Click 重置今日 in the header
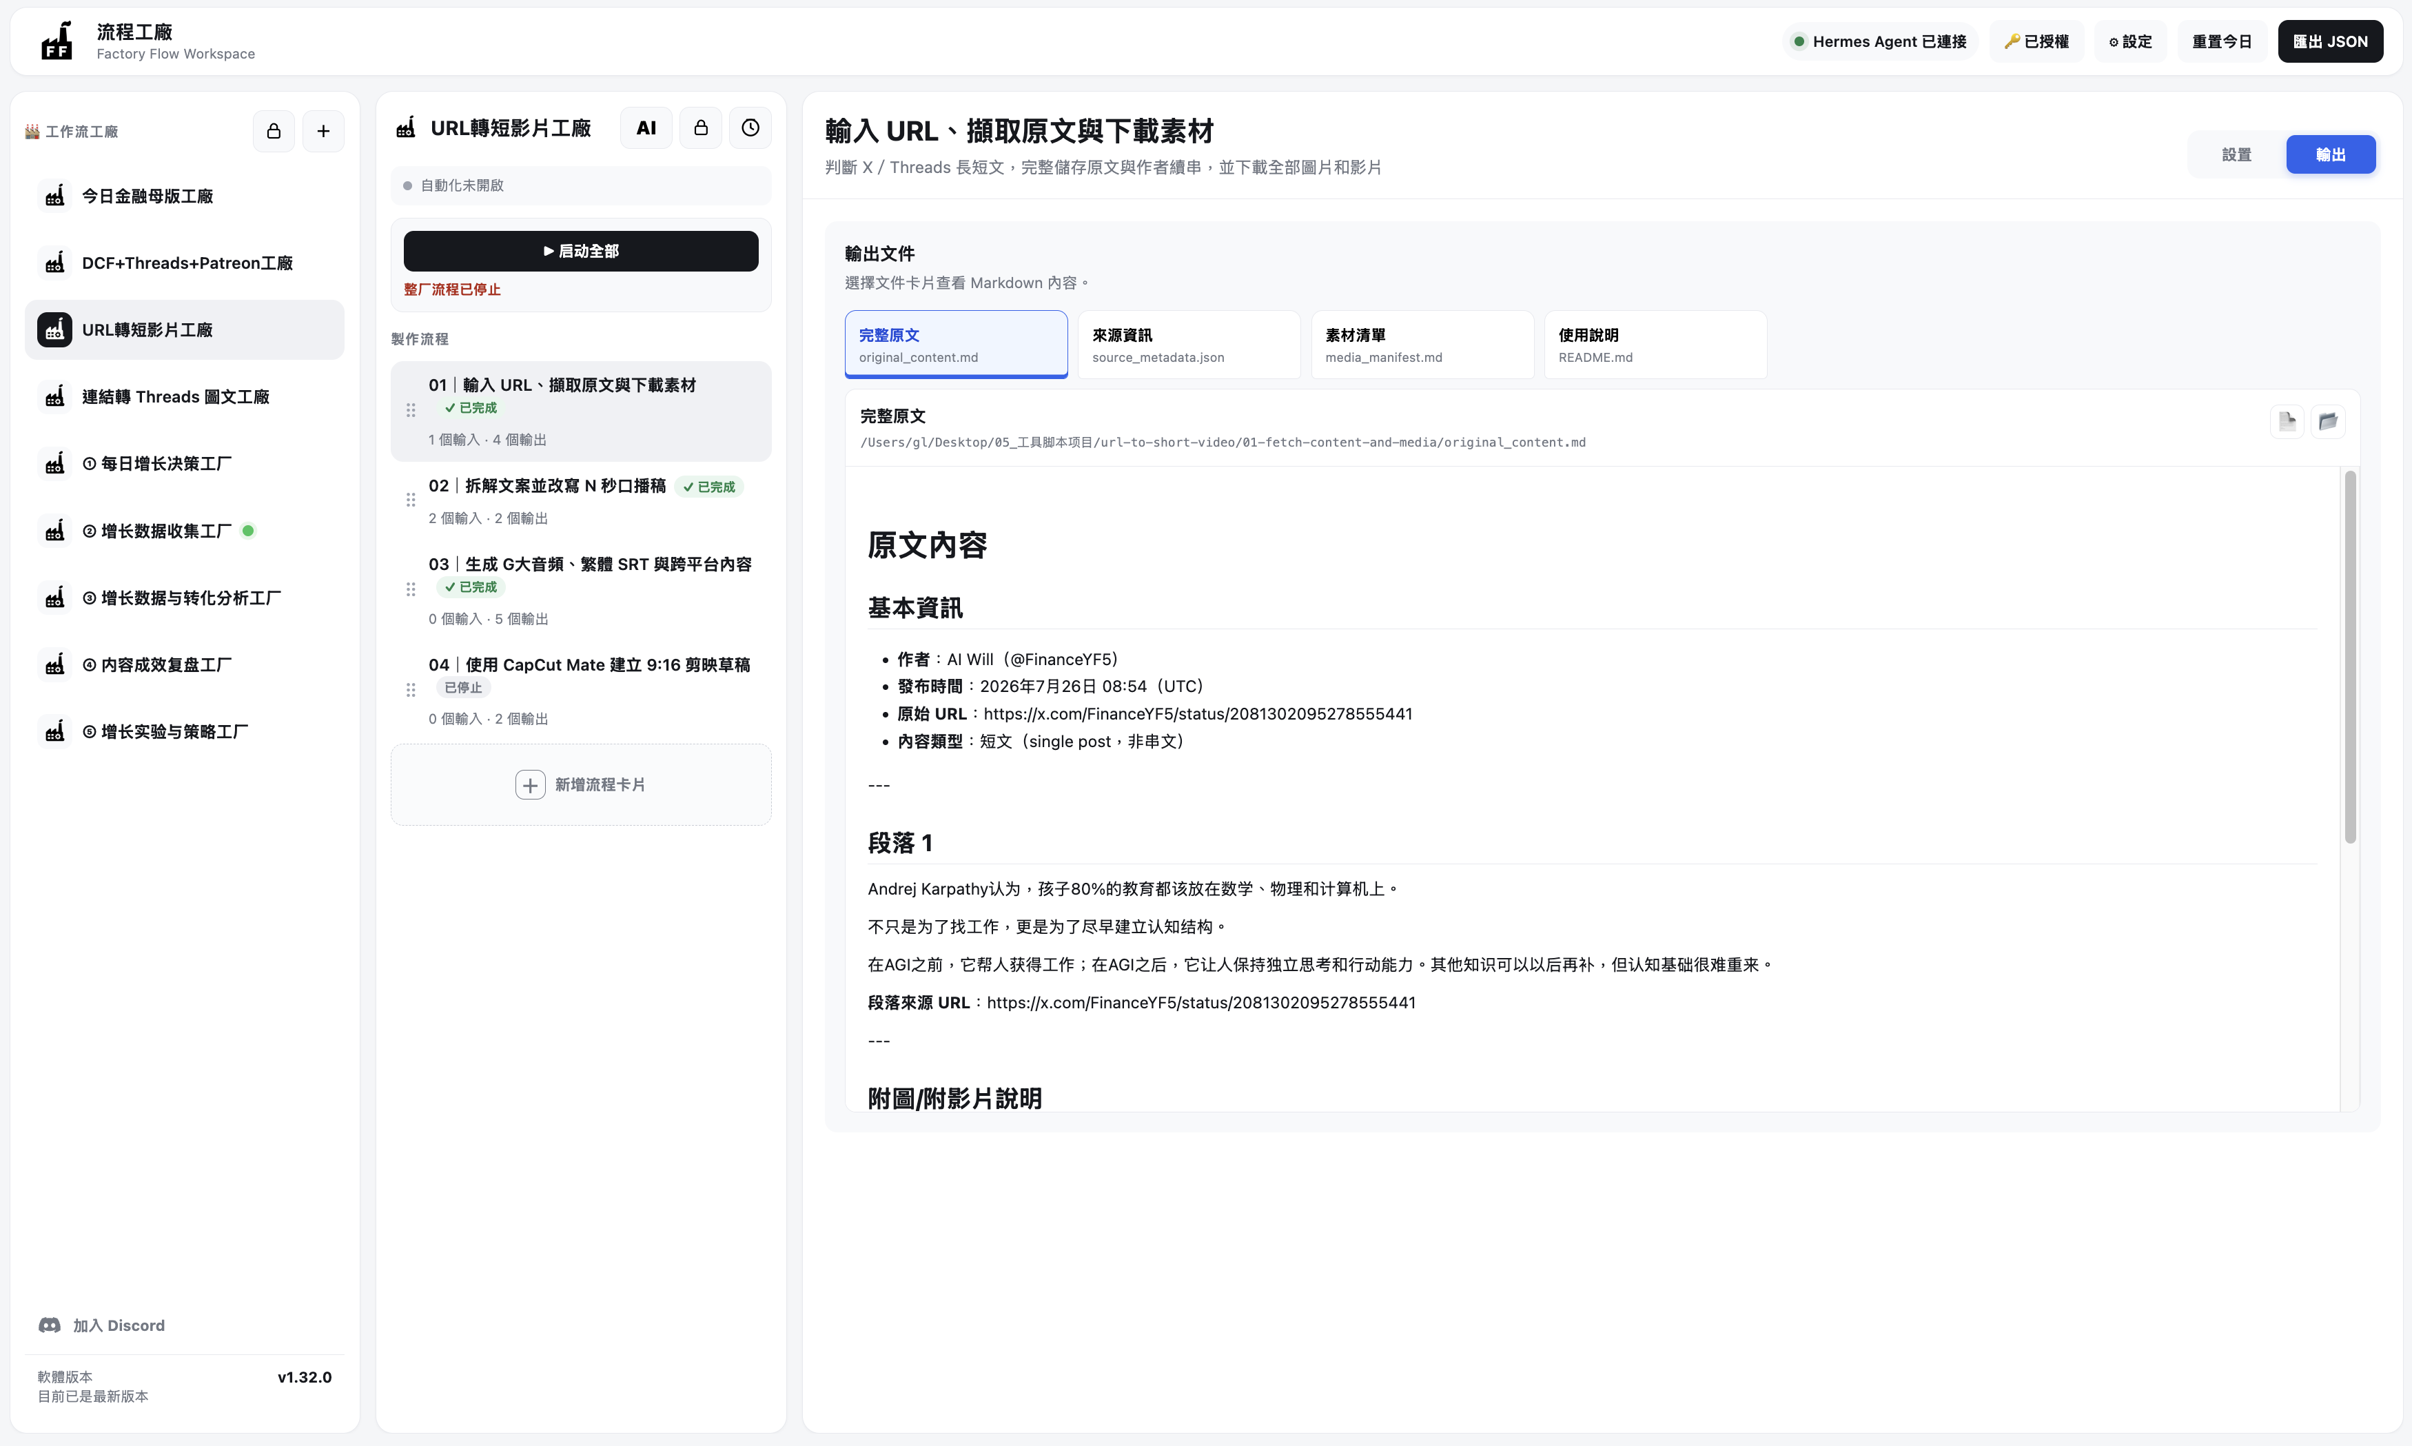 point(2222,41)
